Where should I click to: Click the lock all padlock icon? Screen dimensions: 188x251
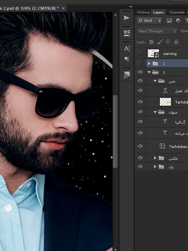(176, 42)
